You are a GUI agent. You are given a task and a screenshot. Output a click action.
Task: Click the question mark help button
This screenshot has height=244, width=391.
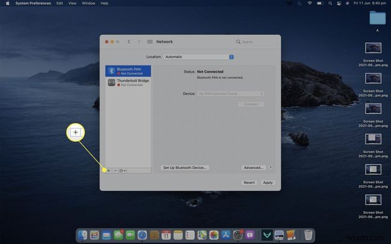coord(270,168)
